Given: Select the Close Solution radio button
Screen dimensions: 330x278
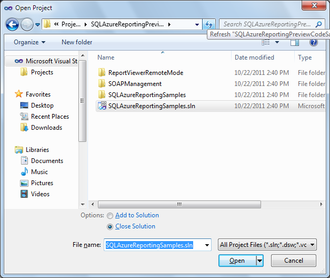Looking at the screenshot, I should tap(110, 227).
